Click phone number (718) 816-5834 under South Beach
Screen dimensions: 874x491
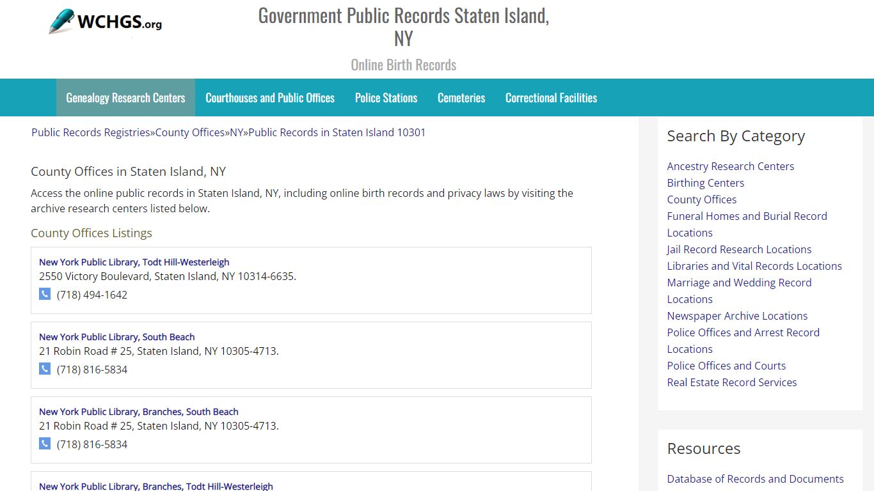92,370
